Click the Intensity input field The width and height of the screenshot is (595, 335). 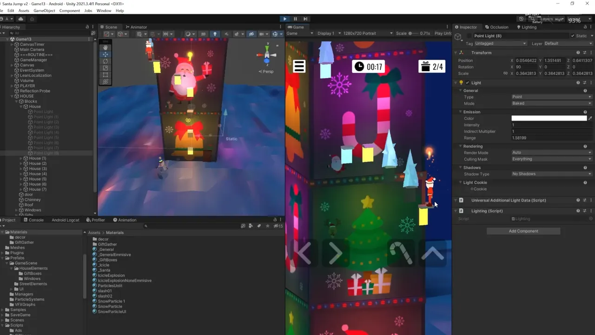(552, 125)
